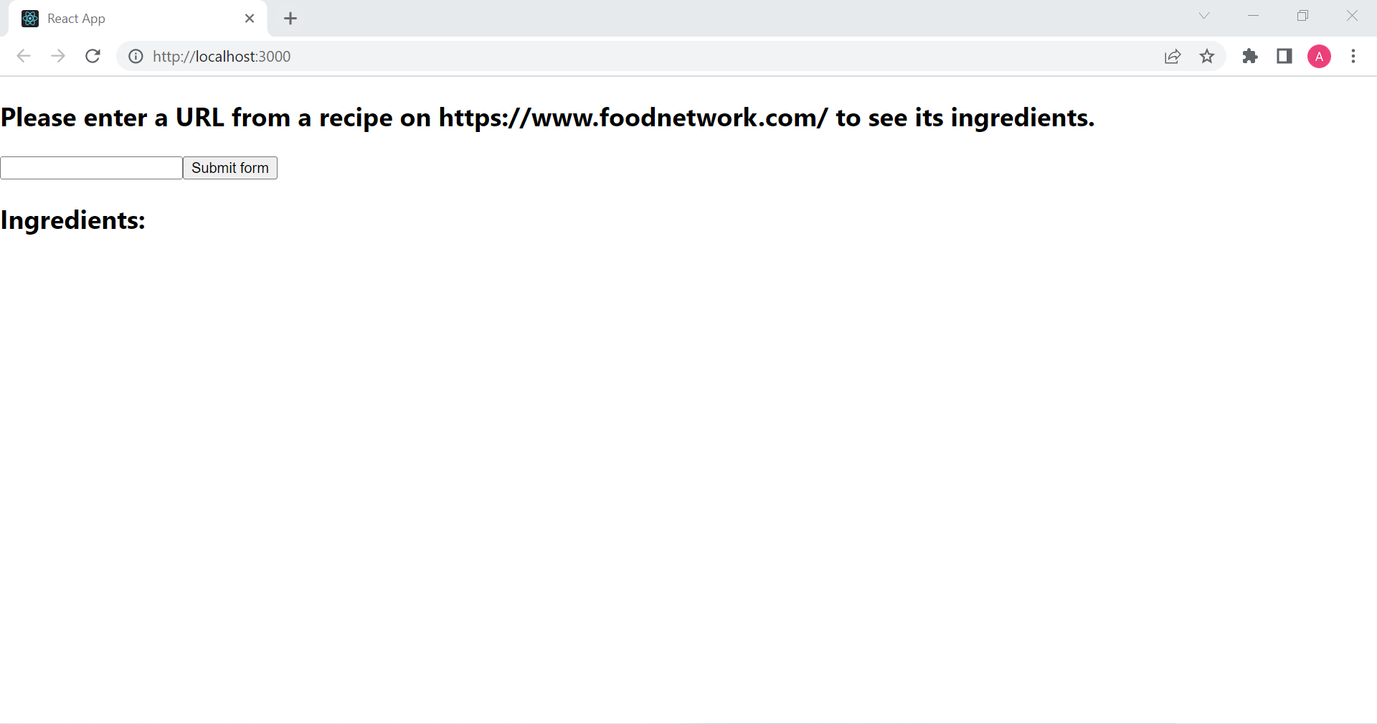
Task: Click the Submit form button
Action: click(230, 168)
